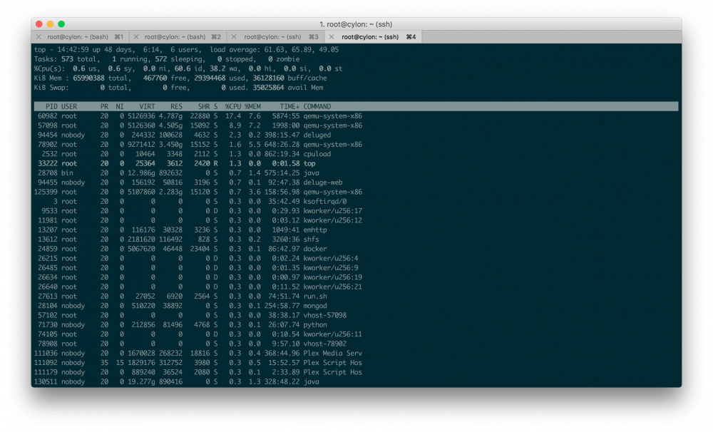This screenshot has height=432, width=713.
Task: Click the emhttp process name
Action: (x=314, y=230)
